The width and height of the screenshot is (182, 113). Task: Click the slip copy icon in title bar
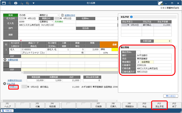28,3
